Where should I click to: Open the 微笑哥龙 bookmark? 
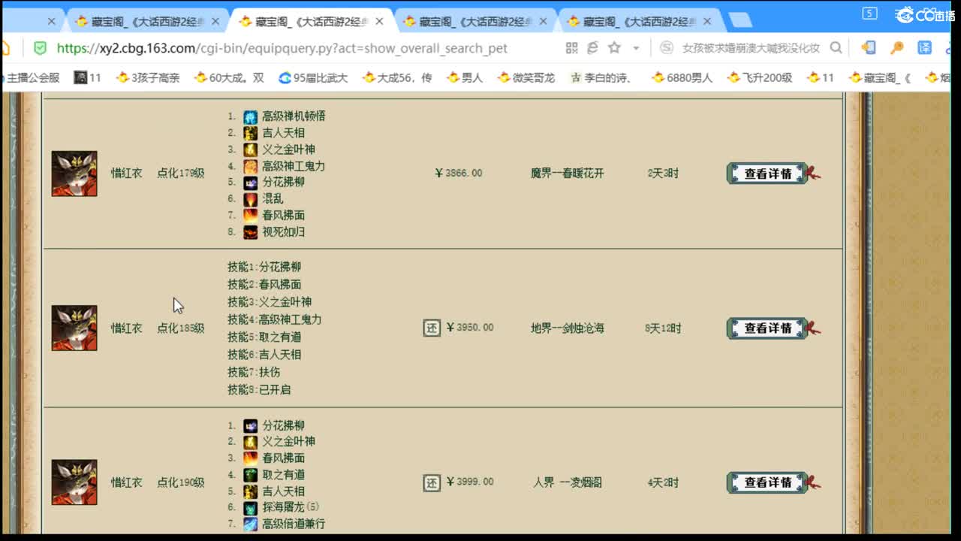click(526, 77)
